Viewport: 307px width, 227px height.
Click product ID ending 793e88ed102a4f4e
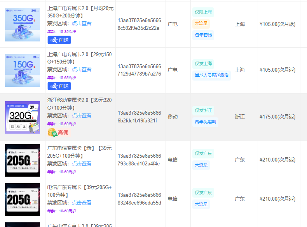pos(139,160)
